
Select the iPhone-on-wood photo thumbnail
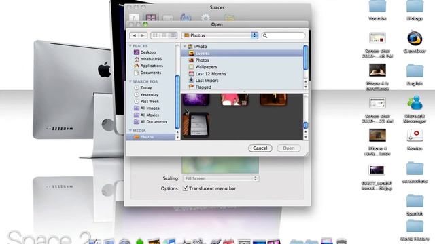[x=196, y=125]
